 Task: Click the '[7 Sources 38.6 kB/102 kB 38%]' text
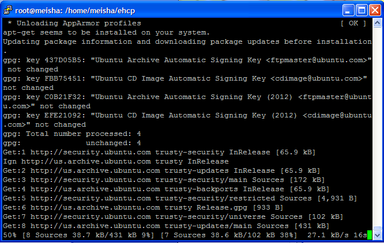click(x=229, y=235)
